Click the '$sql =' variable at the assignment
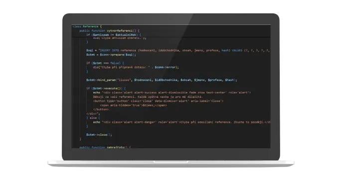The height and width of the screenshot is (180, 344). click(91, 51)
